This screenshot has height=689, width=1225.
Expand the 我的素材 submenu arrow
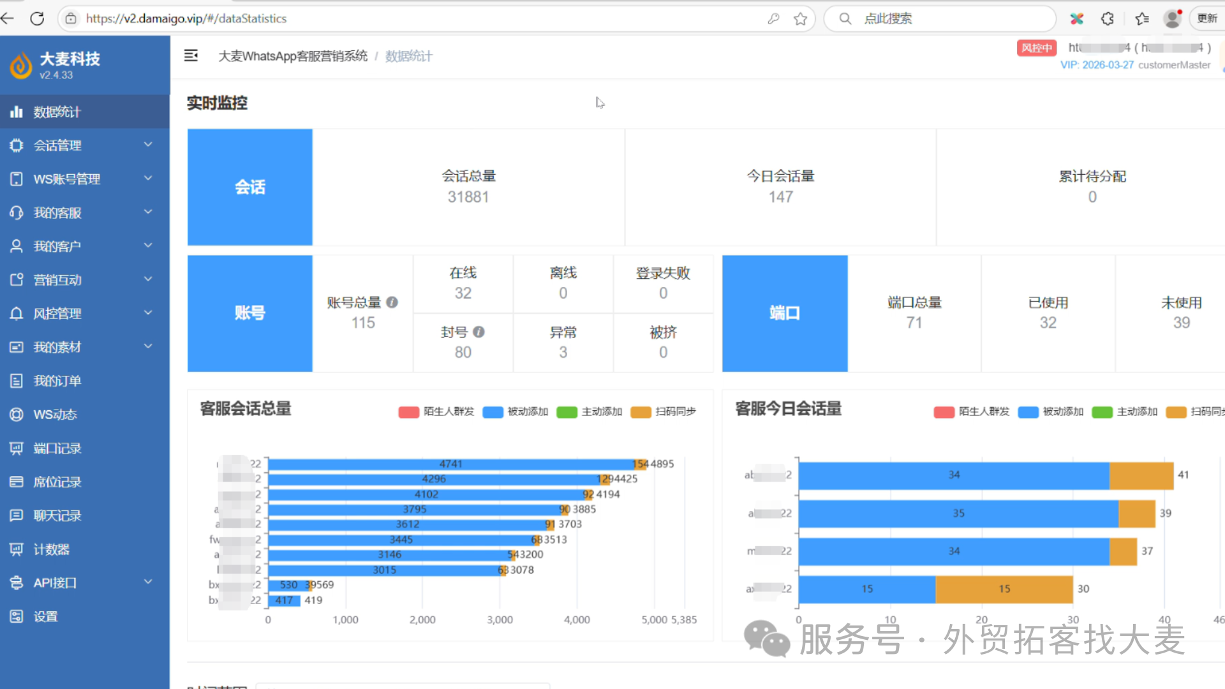(148, 346)
